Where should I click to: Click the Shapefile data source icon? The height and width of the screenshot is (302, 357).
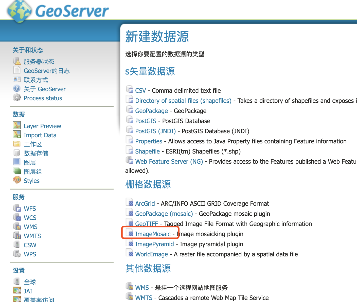pos(129,150)
